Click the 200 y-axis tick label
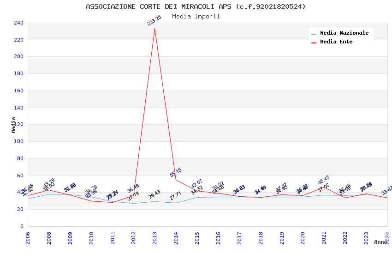The height and width of the screenshot is (254, 392). point(19,56)
